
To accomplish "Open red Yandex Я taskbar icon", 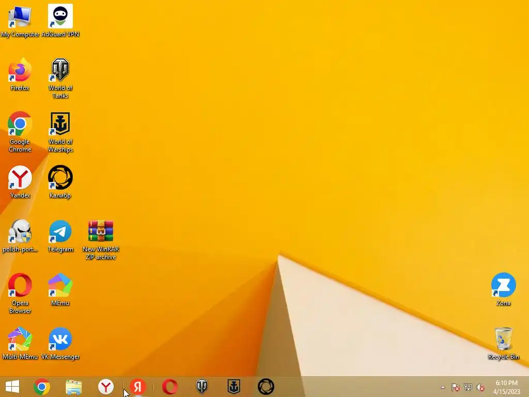I will pyautogui.click(x=137, y=387).
